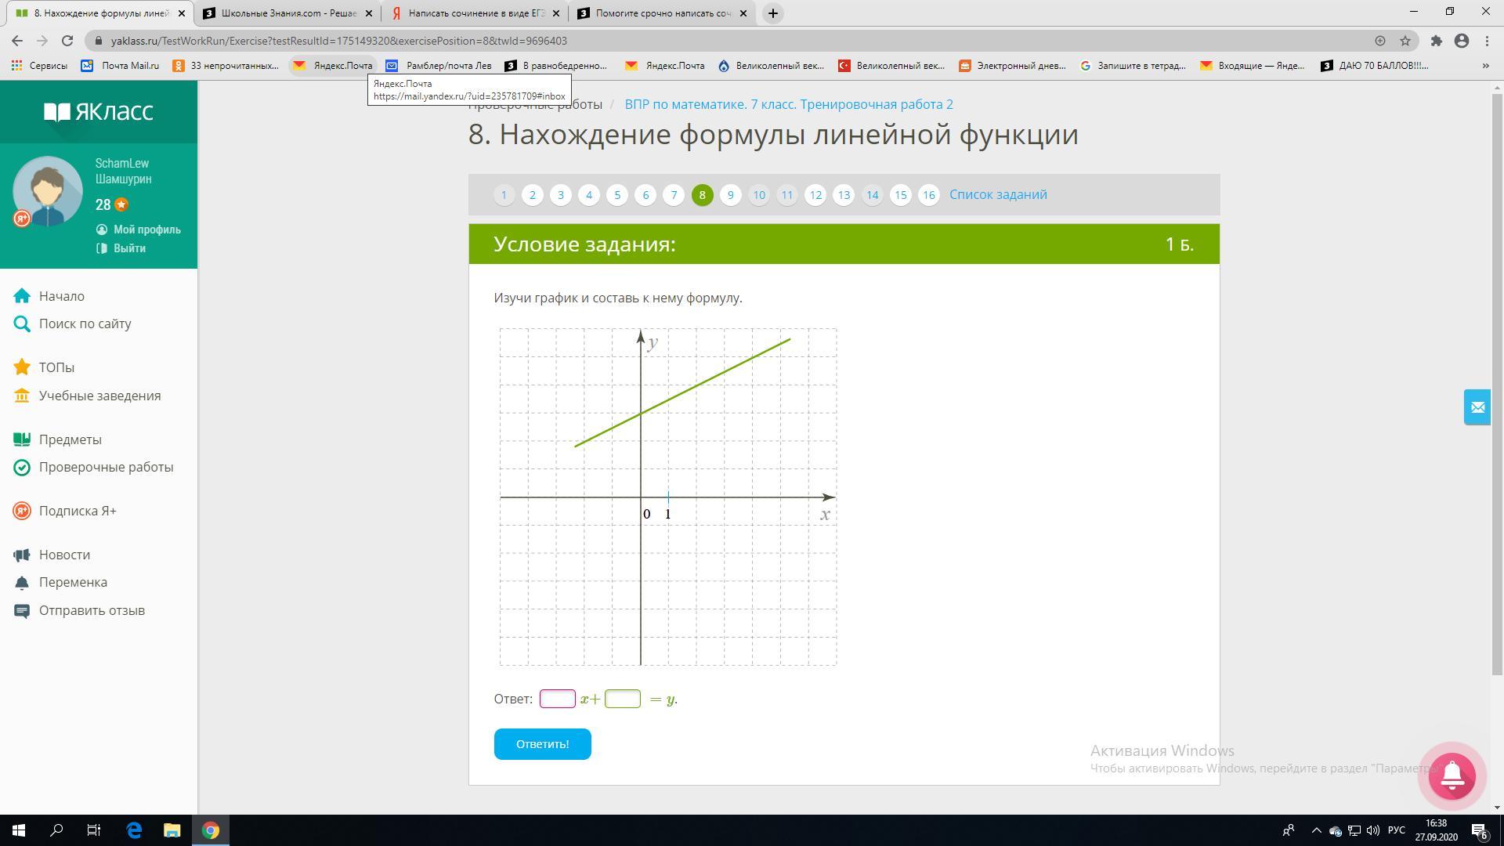Click the second answer field after x+
1504x846 pixels.
point(623,699)
